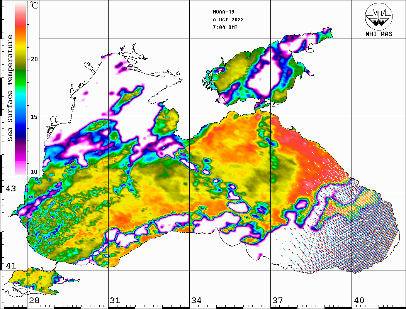Click the latitude label 41
Screen dimensions: 406x309
[10, 265]
